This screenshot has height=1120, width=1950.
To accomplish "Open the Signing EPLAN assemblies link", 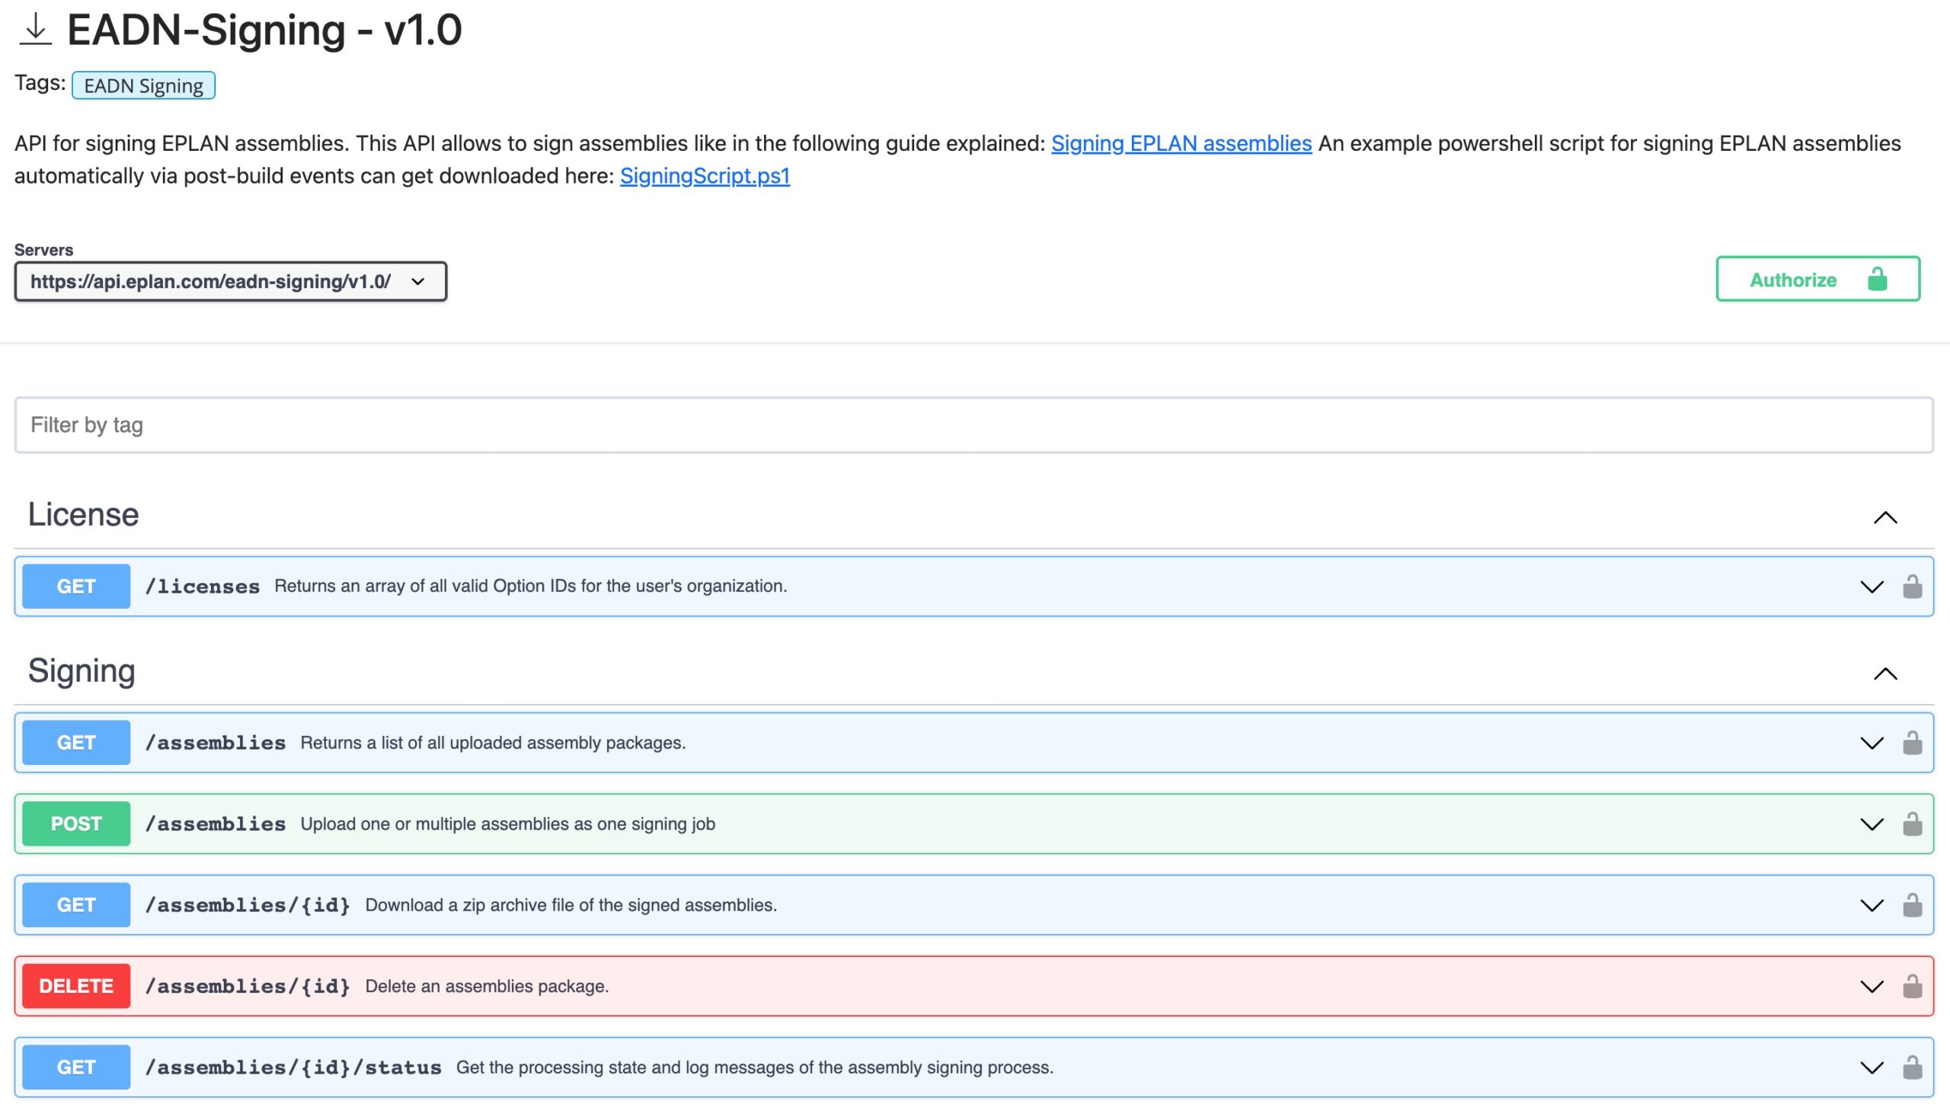I will coord(1181,143).
